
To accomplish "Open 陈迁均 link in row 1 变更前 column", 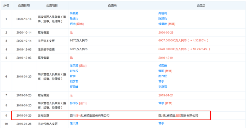I will point(74,19).
